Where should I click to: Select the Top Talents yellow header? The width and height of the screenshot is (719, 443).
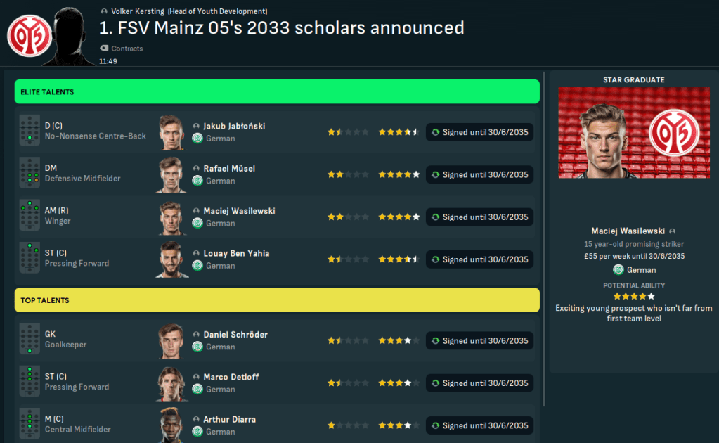pyautogui.click(x=277, y=300)
